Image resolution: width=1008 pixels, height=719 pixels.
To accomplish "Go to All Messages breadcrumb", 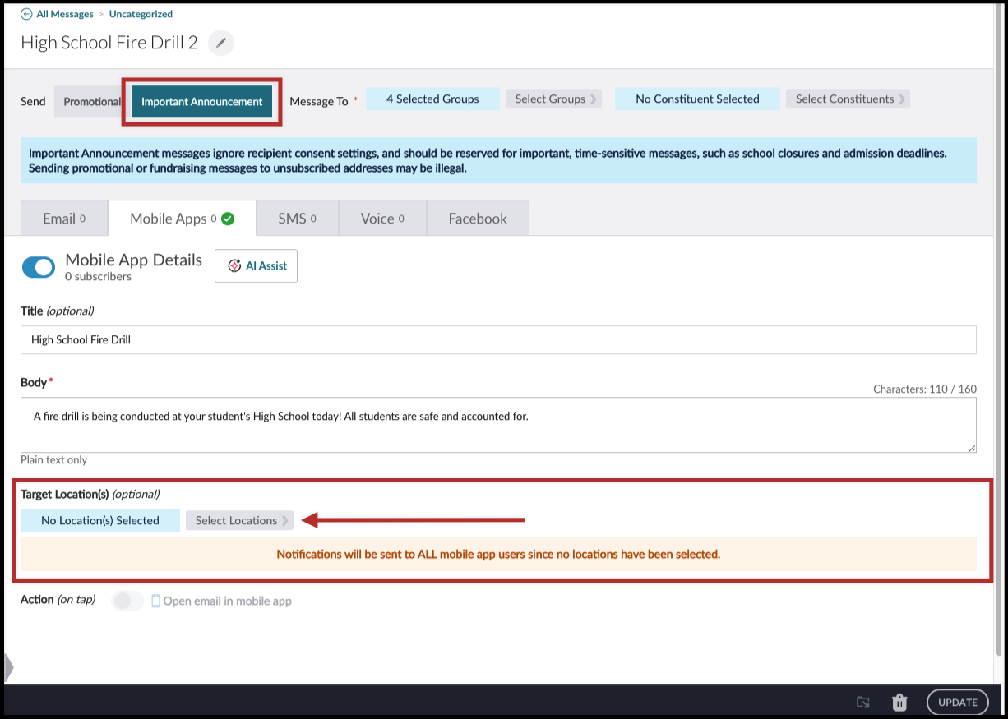I will [65, 14].
